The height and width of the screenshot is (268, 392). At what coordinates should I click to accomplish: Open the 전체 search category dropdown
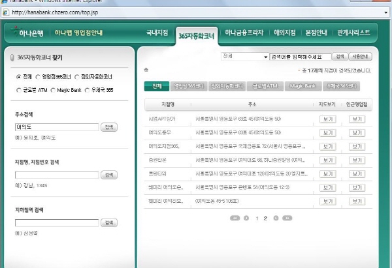tap(244, 57)
